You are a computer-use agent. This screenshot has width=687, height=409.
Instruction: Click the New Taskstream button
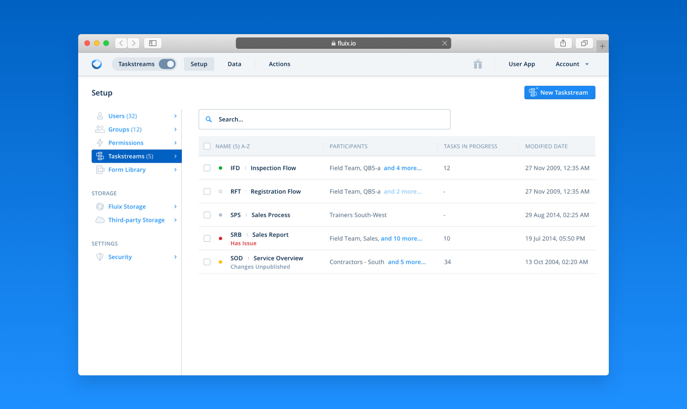[560, 93]
